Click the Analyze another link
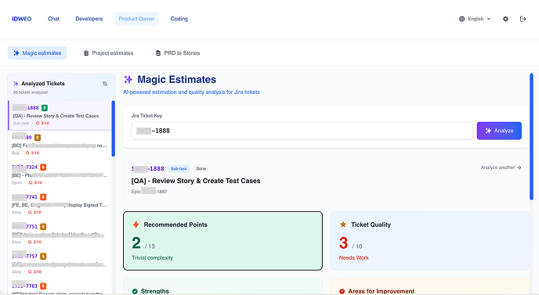This screenshot has height=295, width=539. coord(501,167)
